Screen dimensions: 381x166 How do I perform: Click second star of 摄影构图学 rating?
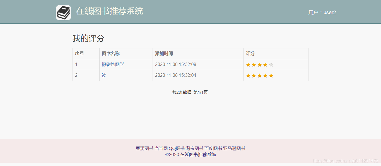coord(254,65)
